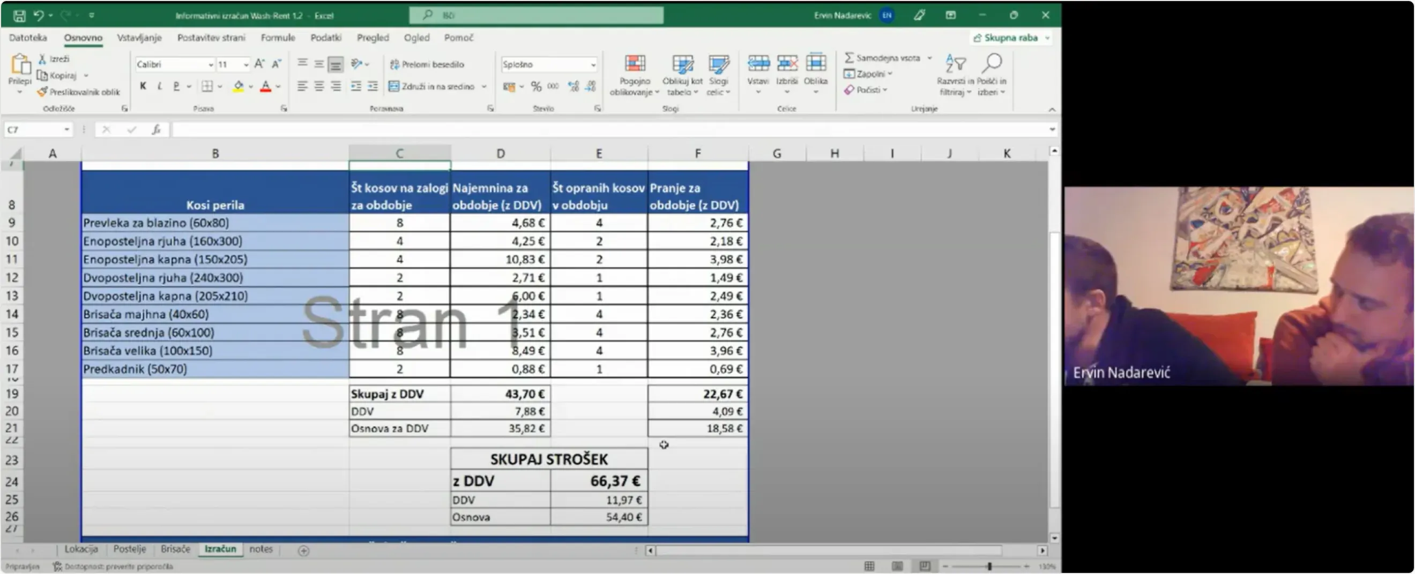
Task: Cut selection with the Izreži scissors icon
Action: [42, 59]
